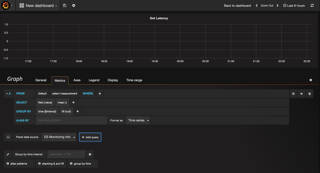
Task: Collapse query A using the arrow toggle
Action: click(x=8, y=94)
